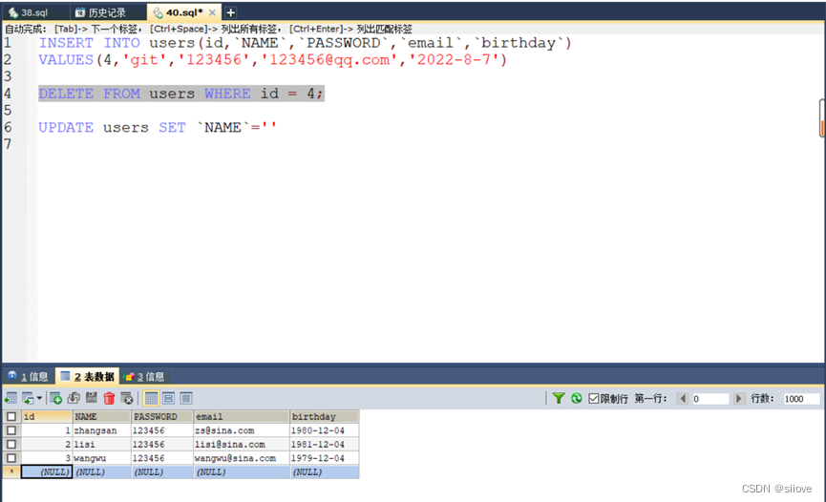The image size is (826, 502).
Task: Close the 40.sql* tab
Action: 212,12
